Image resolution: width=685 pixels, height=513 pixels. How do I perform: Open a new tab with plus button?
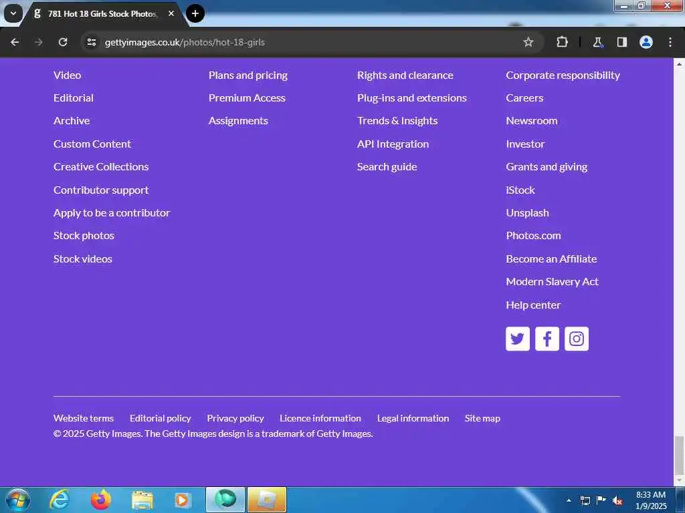click(195, 13)
